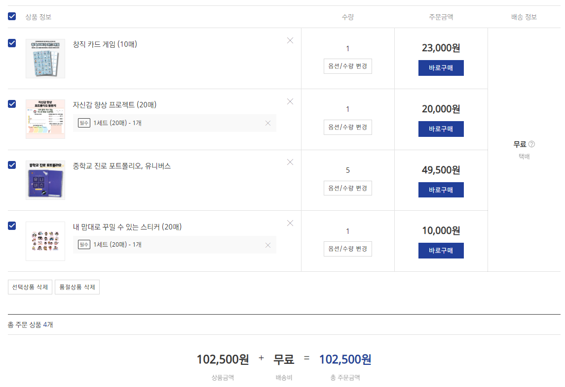
Task: Buy 자신감 향상 프로젝트 now with 바로구매
Action: 441,129
